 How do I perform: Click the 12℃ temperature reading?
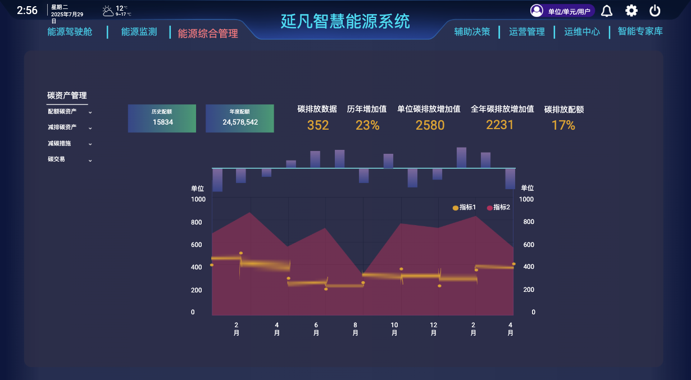coord(121,8)
